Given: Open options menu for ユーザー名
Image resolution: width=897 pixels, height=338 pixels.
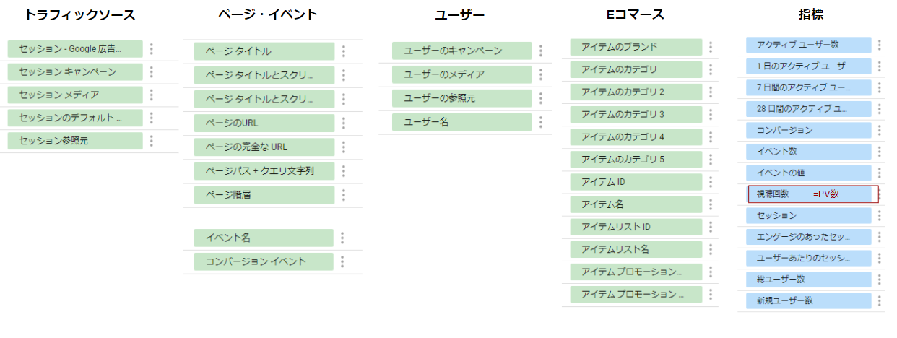Looking at the screenshot, I should pyautogui.click(x=541, y=122).
